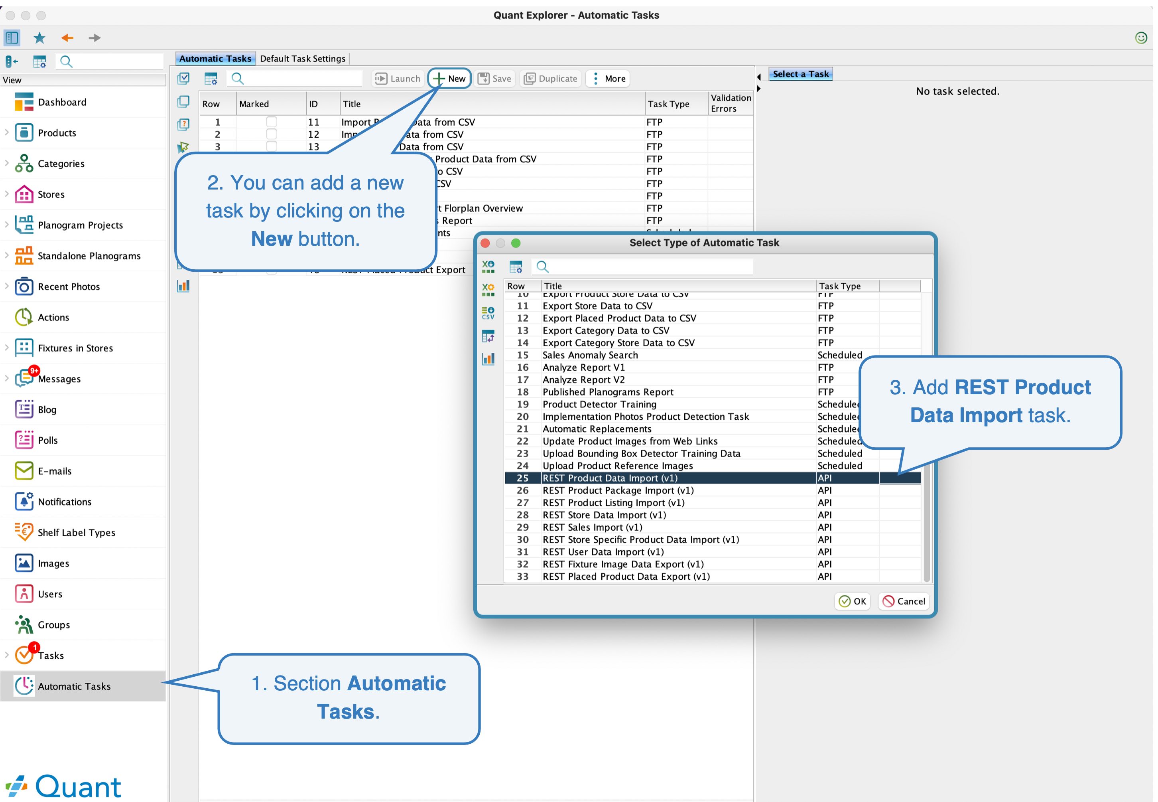Viewport: 1158px width, 802px height.
Task: Open table column settings in dialog
Action: 516,267
